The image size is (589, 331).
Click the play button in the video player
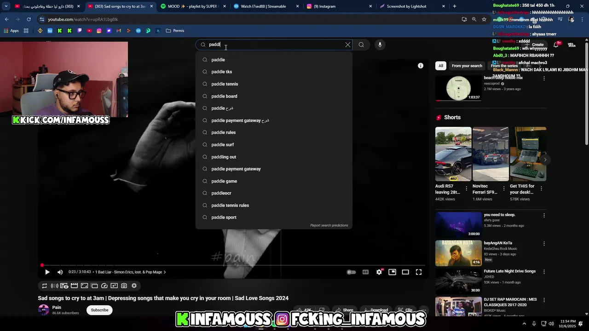tap(47, 272)
